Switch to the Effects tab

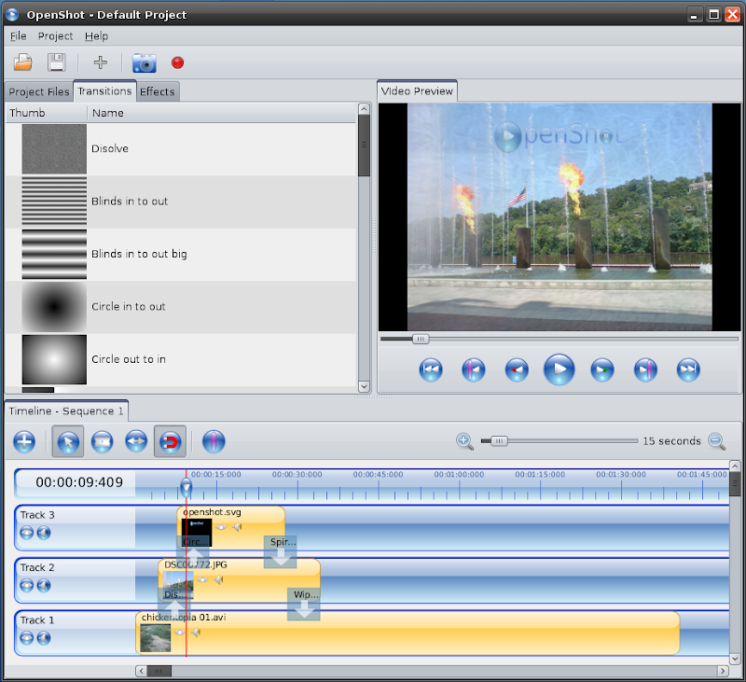pos(157,91)
